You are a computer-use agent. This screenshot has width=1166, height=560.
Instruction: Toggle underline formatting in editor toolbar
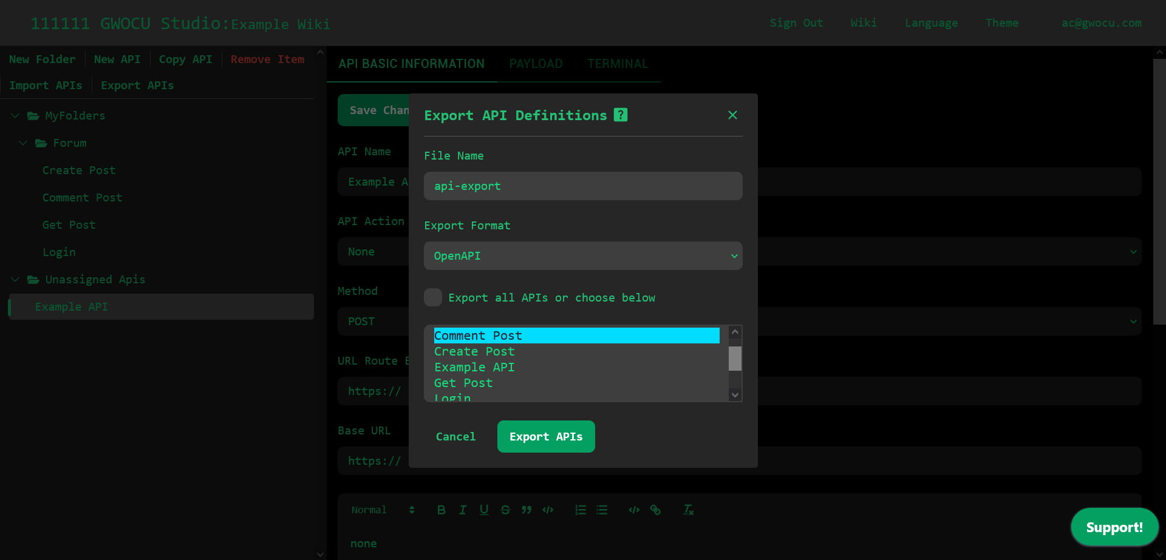484,510
